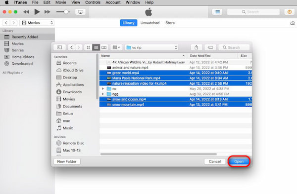Open the group-by arrangement dropdown
297x194 pixels.
(116, 47)
